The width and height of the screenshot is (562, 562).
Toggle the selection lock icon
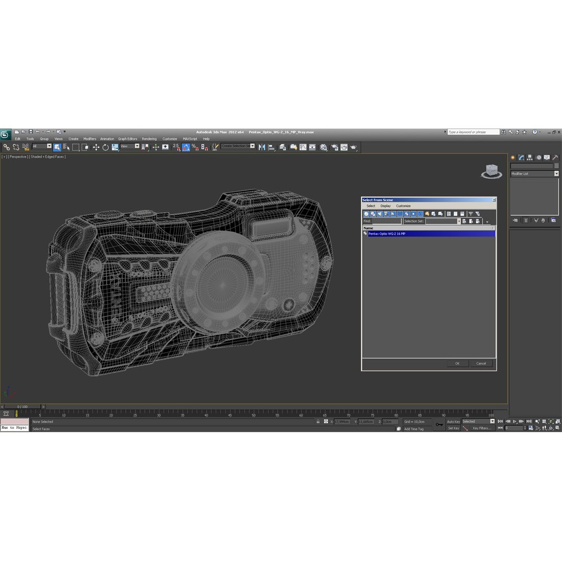(318, 421)
